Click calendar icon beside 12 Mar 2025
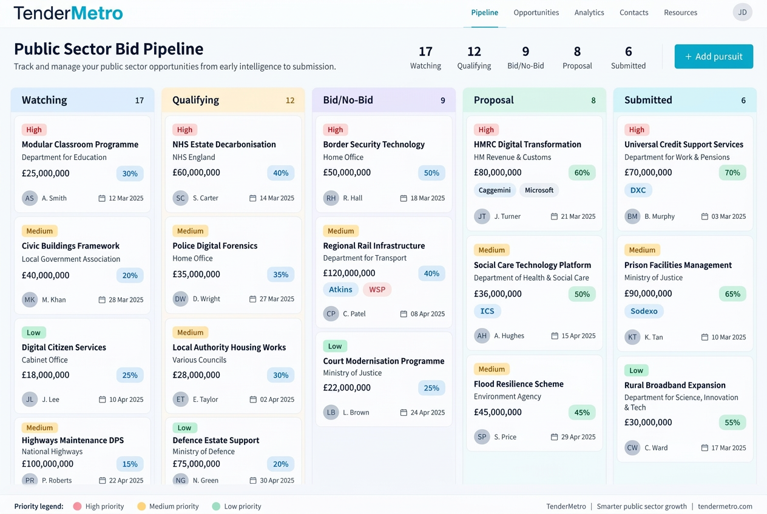767x514 pixels. (102, 198)
